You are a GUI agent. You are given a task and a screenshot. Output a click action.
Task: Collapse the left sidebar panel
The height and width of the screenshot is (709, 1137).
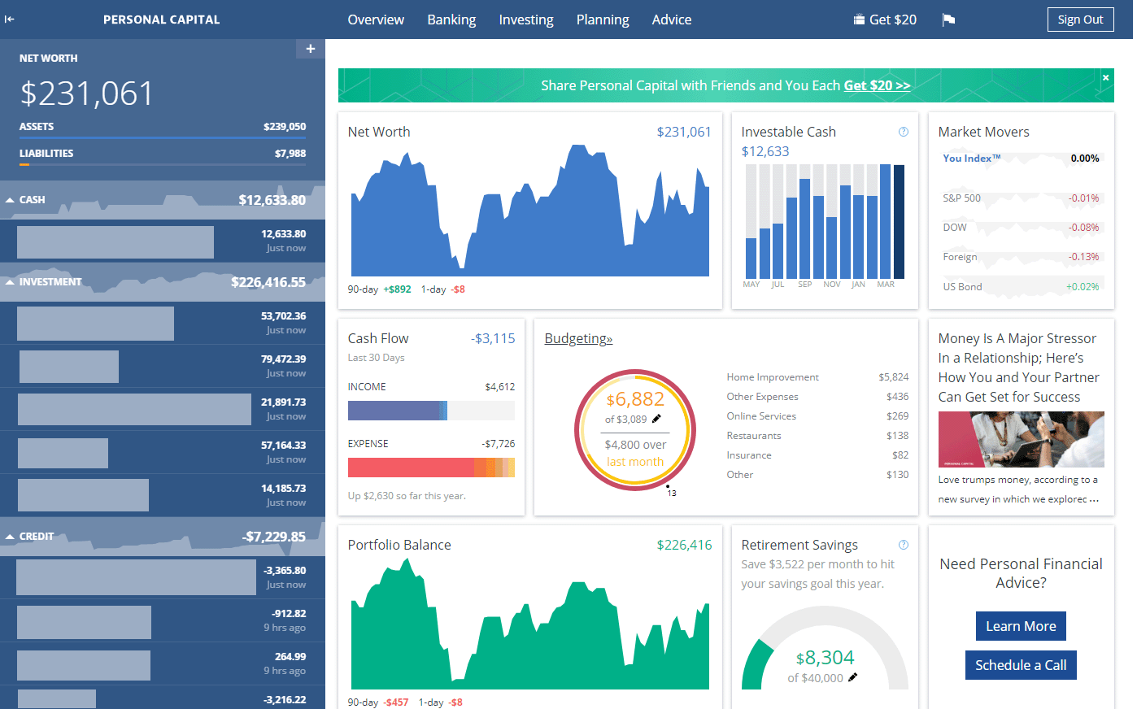click(9, 19)
